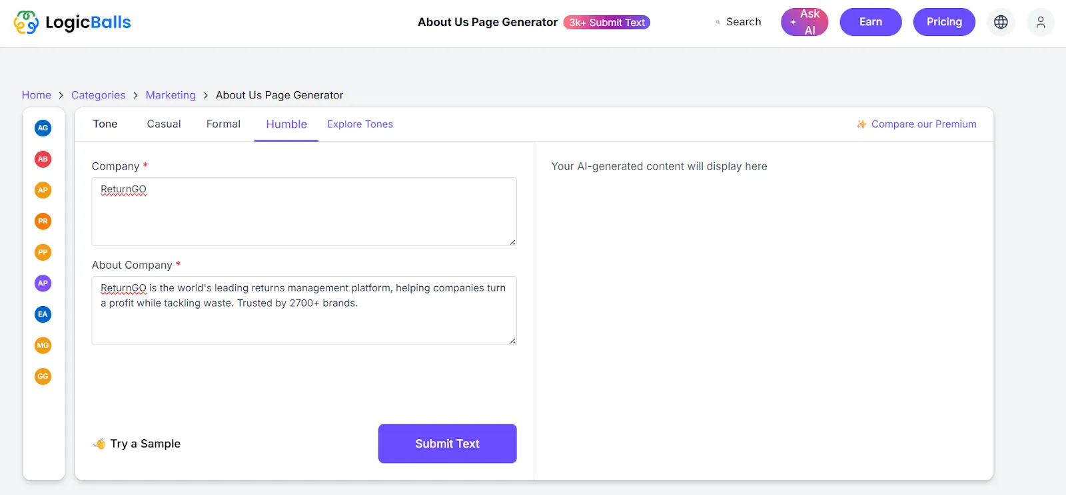The image size is (1066, 495).
Task: Click the EA sidebar tool icon
Action: pos(43,314)
